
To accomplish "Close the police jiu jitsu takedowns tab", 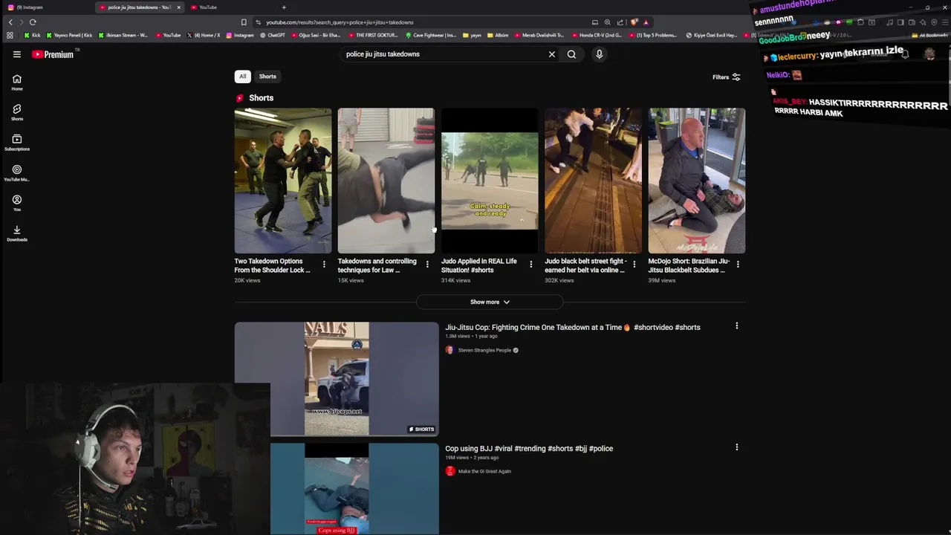I will [x=178, y=7].
